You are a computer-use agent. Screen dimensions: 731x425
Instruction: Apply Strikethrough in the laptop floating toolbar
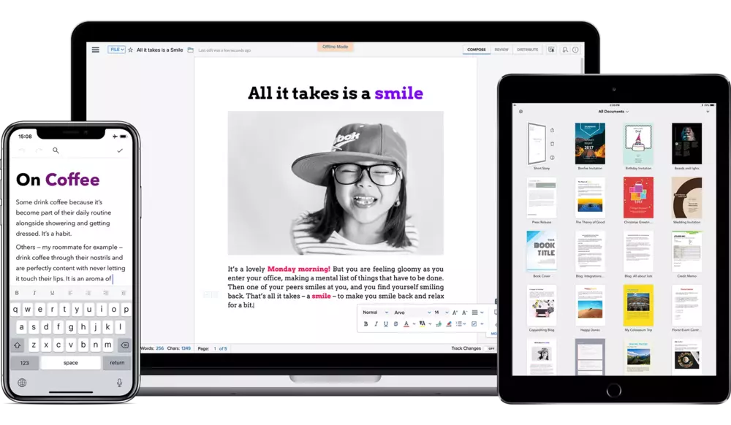(395, 324)
